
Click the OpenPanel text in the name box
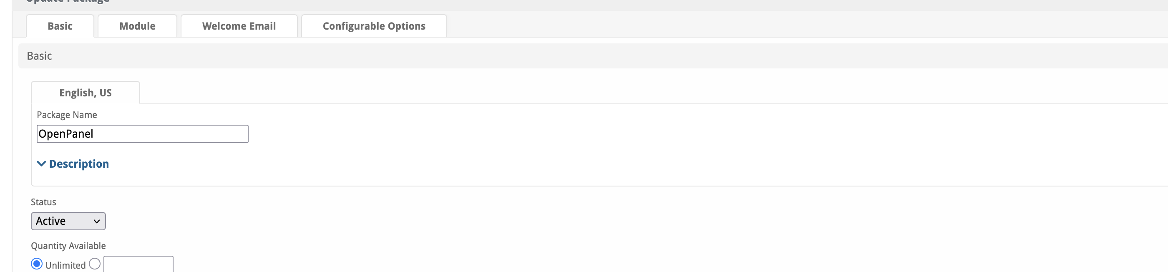click(66, 134)
